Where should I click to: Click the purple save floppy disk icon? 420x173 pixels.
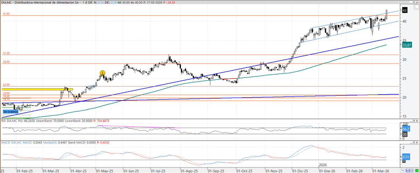408,171
